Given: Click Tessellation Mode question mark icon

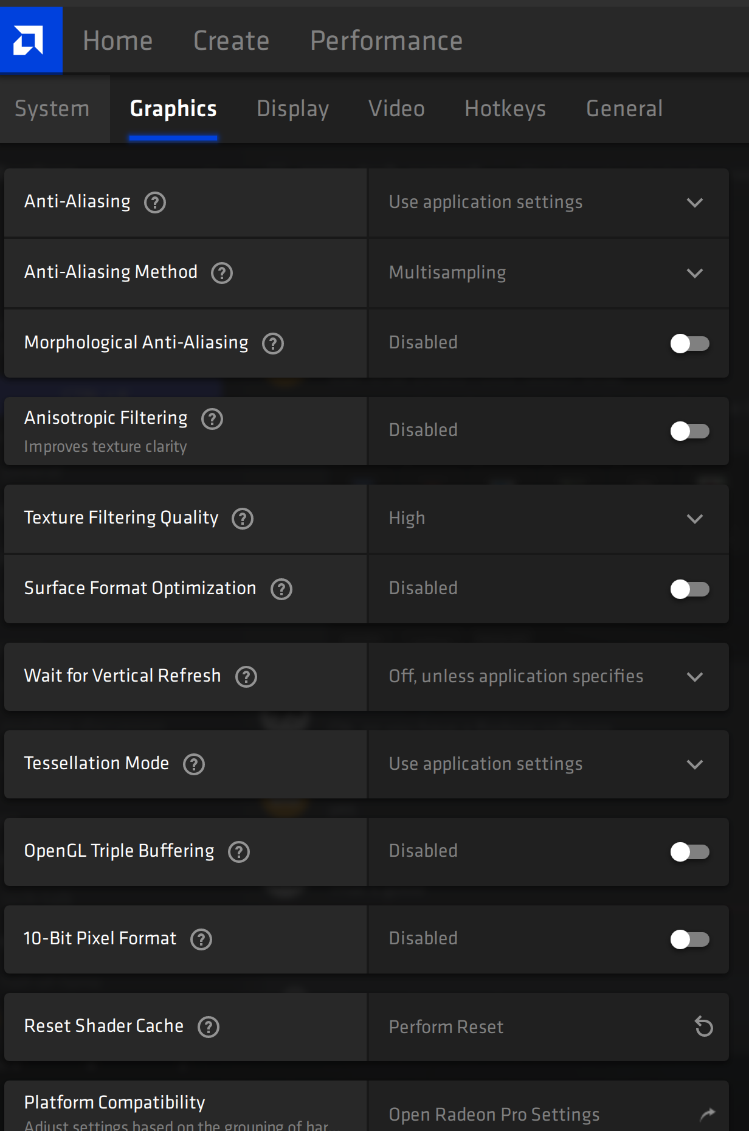Looking at the screenshot, I should (x=194, y=764).
